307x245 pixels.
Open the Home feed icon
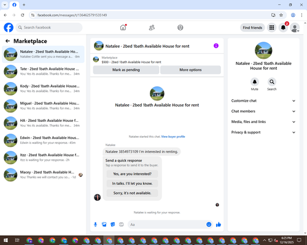tap(123, 28)
